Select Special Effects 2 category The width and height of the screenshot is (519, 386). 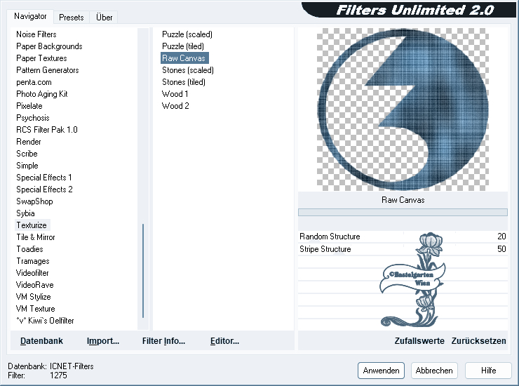(x=44, y=189)
